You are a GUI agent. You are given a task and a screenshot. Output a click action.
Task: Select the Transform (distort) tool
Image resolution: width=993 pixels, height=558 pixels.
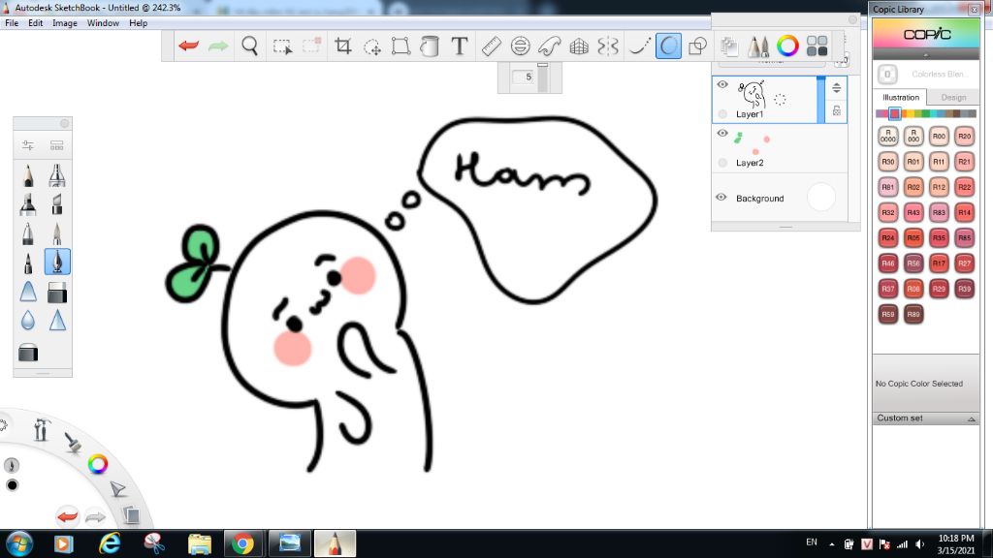coord(400,46)
